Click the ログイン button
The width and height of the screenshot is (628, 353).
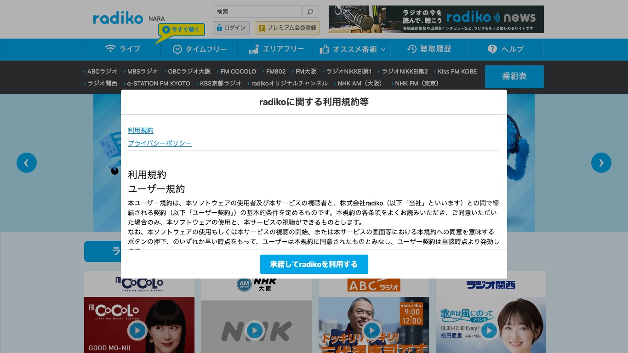pos(231,28)
